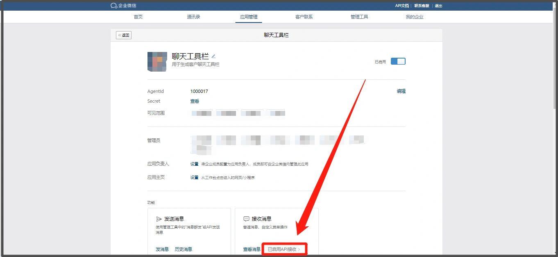Viewport: 558px width, 257px height.
Task: Click the 聊天工具栏 app name heading
Action: [x=191, y=56]
